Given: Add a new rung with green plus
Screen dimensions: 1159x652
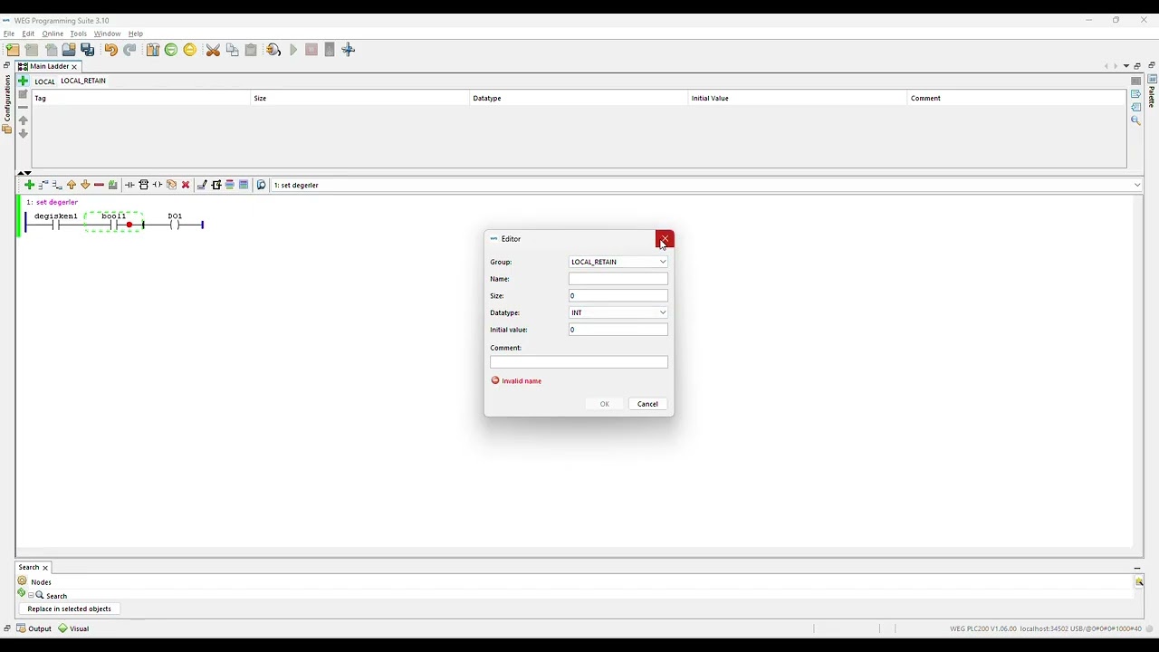Looking at the screenshot, I should (x=29, y=185).
